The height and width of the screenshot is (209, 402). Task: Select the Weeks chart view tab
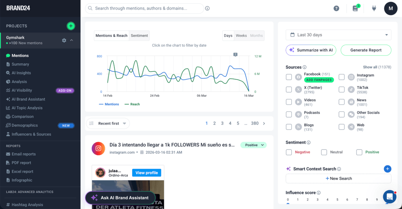point(241,36)
